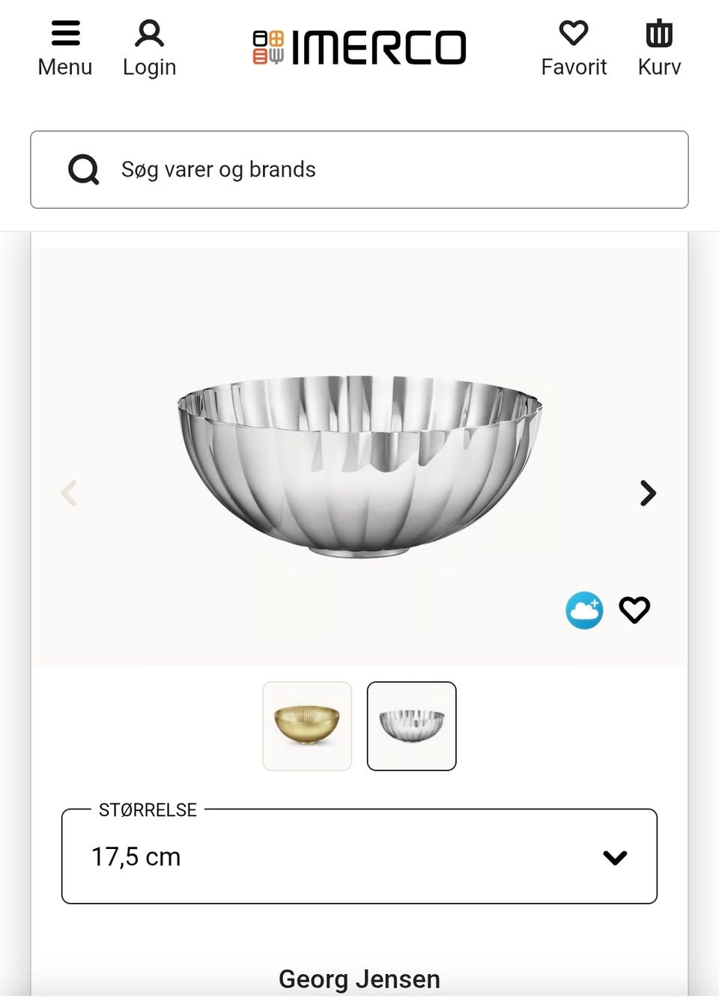Toggle favorite heart on the bowl image

(634, 610)
